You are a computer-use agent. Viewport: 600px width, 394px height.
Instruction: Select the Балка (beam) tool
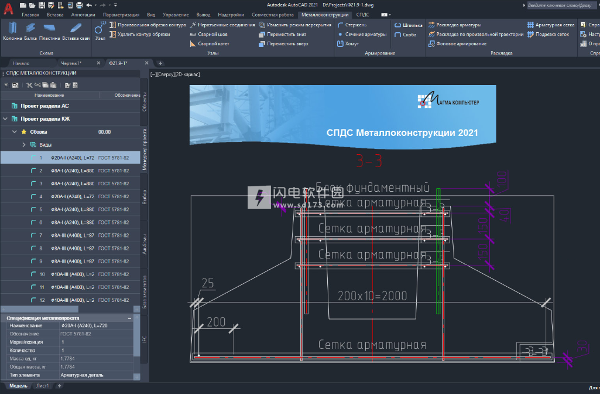click(30, 31)
